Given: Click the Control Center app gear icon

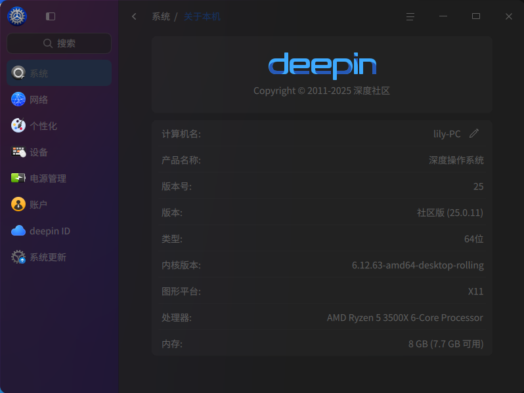Looking at the screenshot, I should pos(17,16).
